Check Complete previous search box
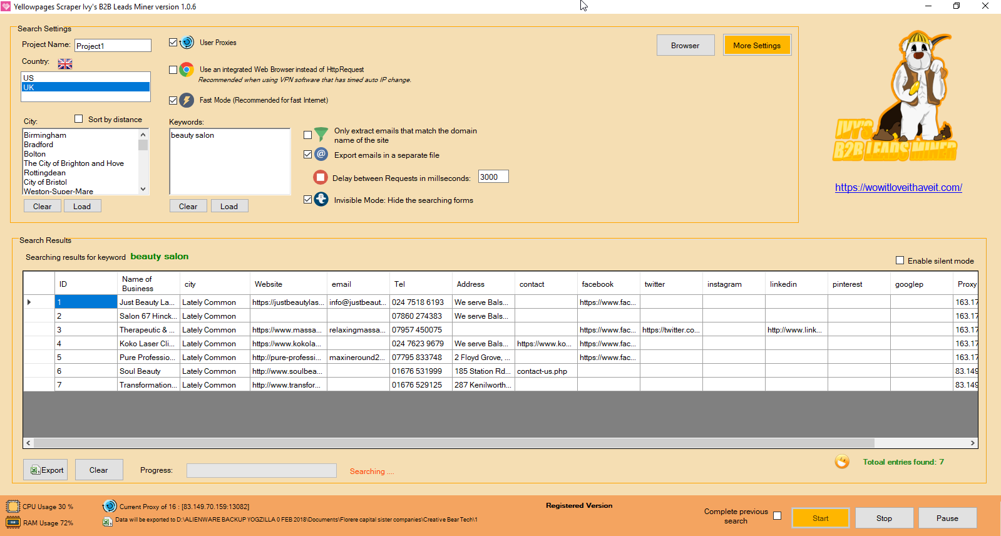Screen dimensions: 1001x536 777,515
